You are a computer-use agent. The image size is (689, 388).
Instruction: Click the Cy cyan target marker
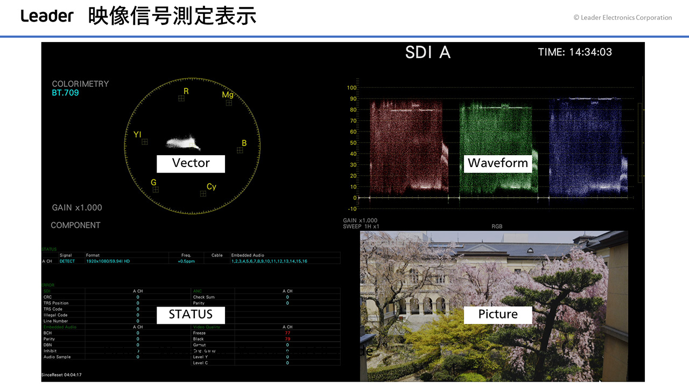203,193
